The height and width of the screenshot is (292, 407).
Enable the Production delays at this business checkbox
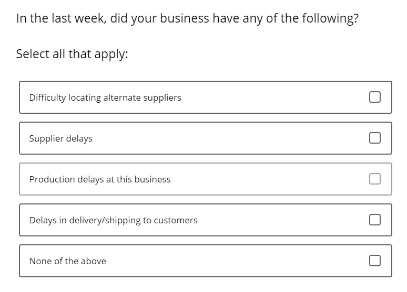(x=375, y=179)
